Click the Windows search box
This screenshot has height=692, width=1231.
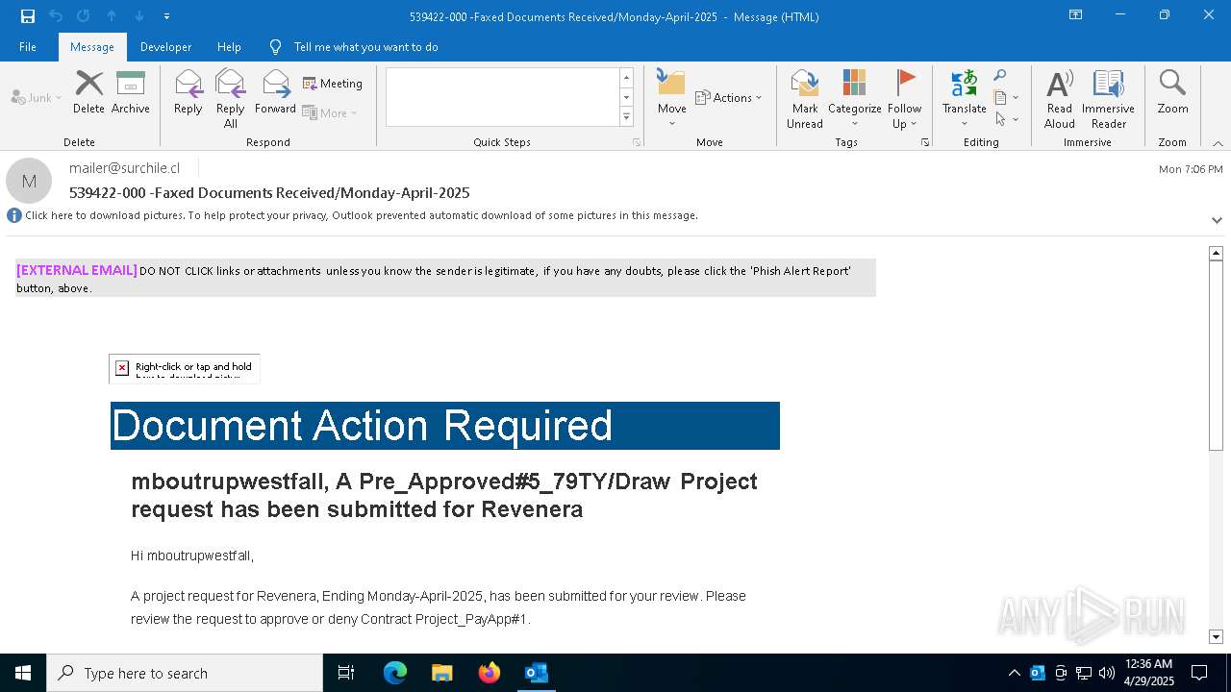pyautogui.click(x=185, y=673)
